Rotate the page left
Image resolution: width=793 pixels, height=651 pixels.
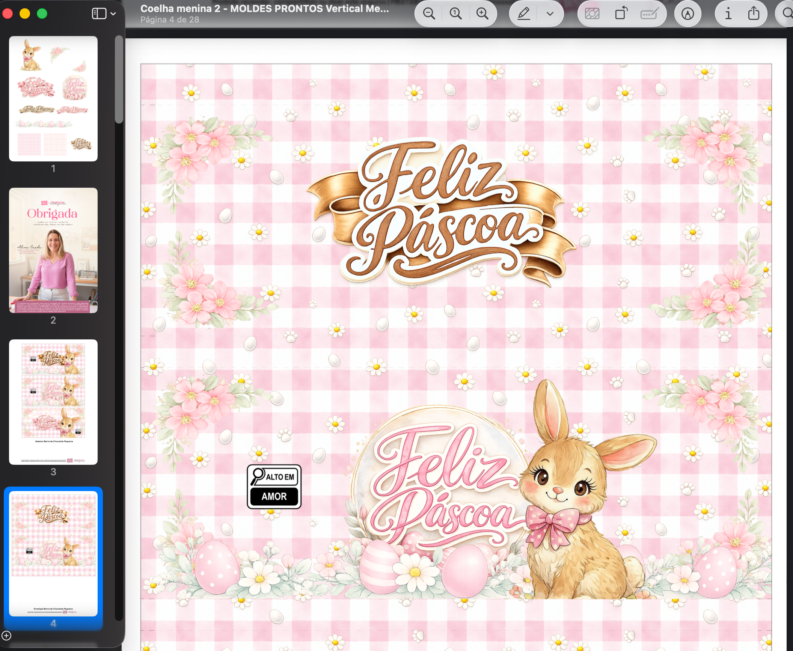pyautogui.click(x=621, y=14)
